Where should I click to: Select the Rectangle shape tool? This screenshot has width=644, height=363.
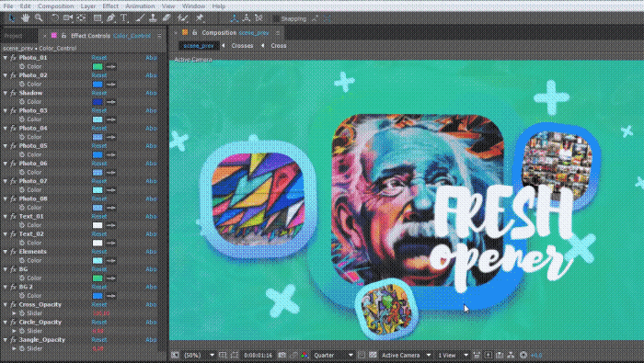[x=98, y=18]
